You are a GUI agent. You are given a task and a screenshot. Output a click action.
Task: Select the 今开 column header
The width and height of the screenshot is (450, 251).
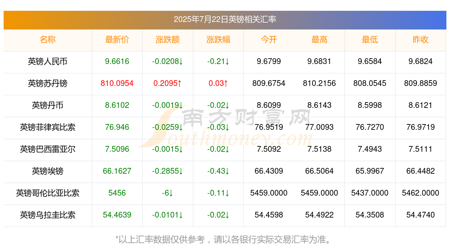point(269,40)
